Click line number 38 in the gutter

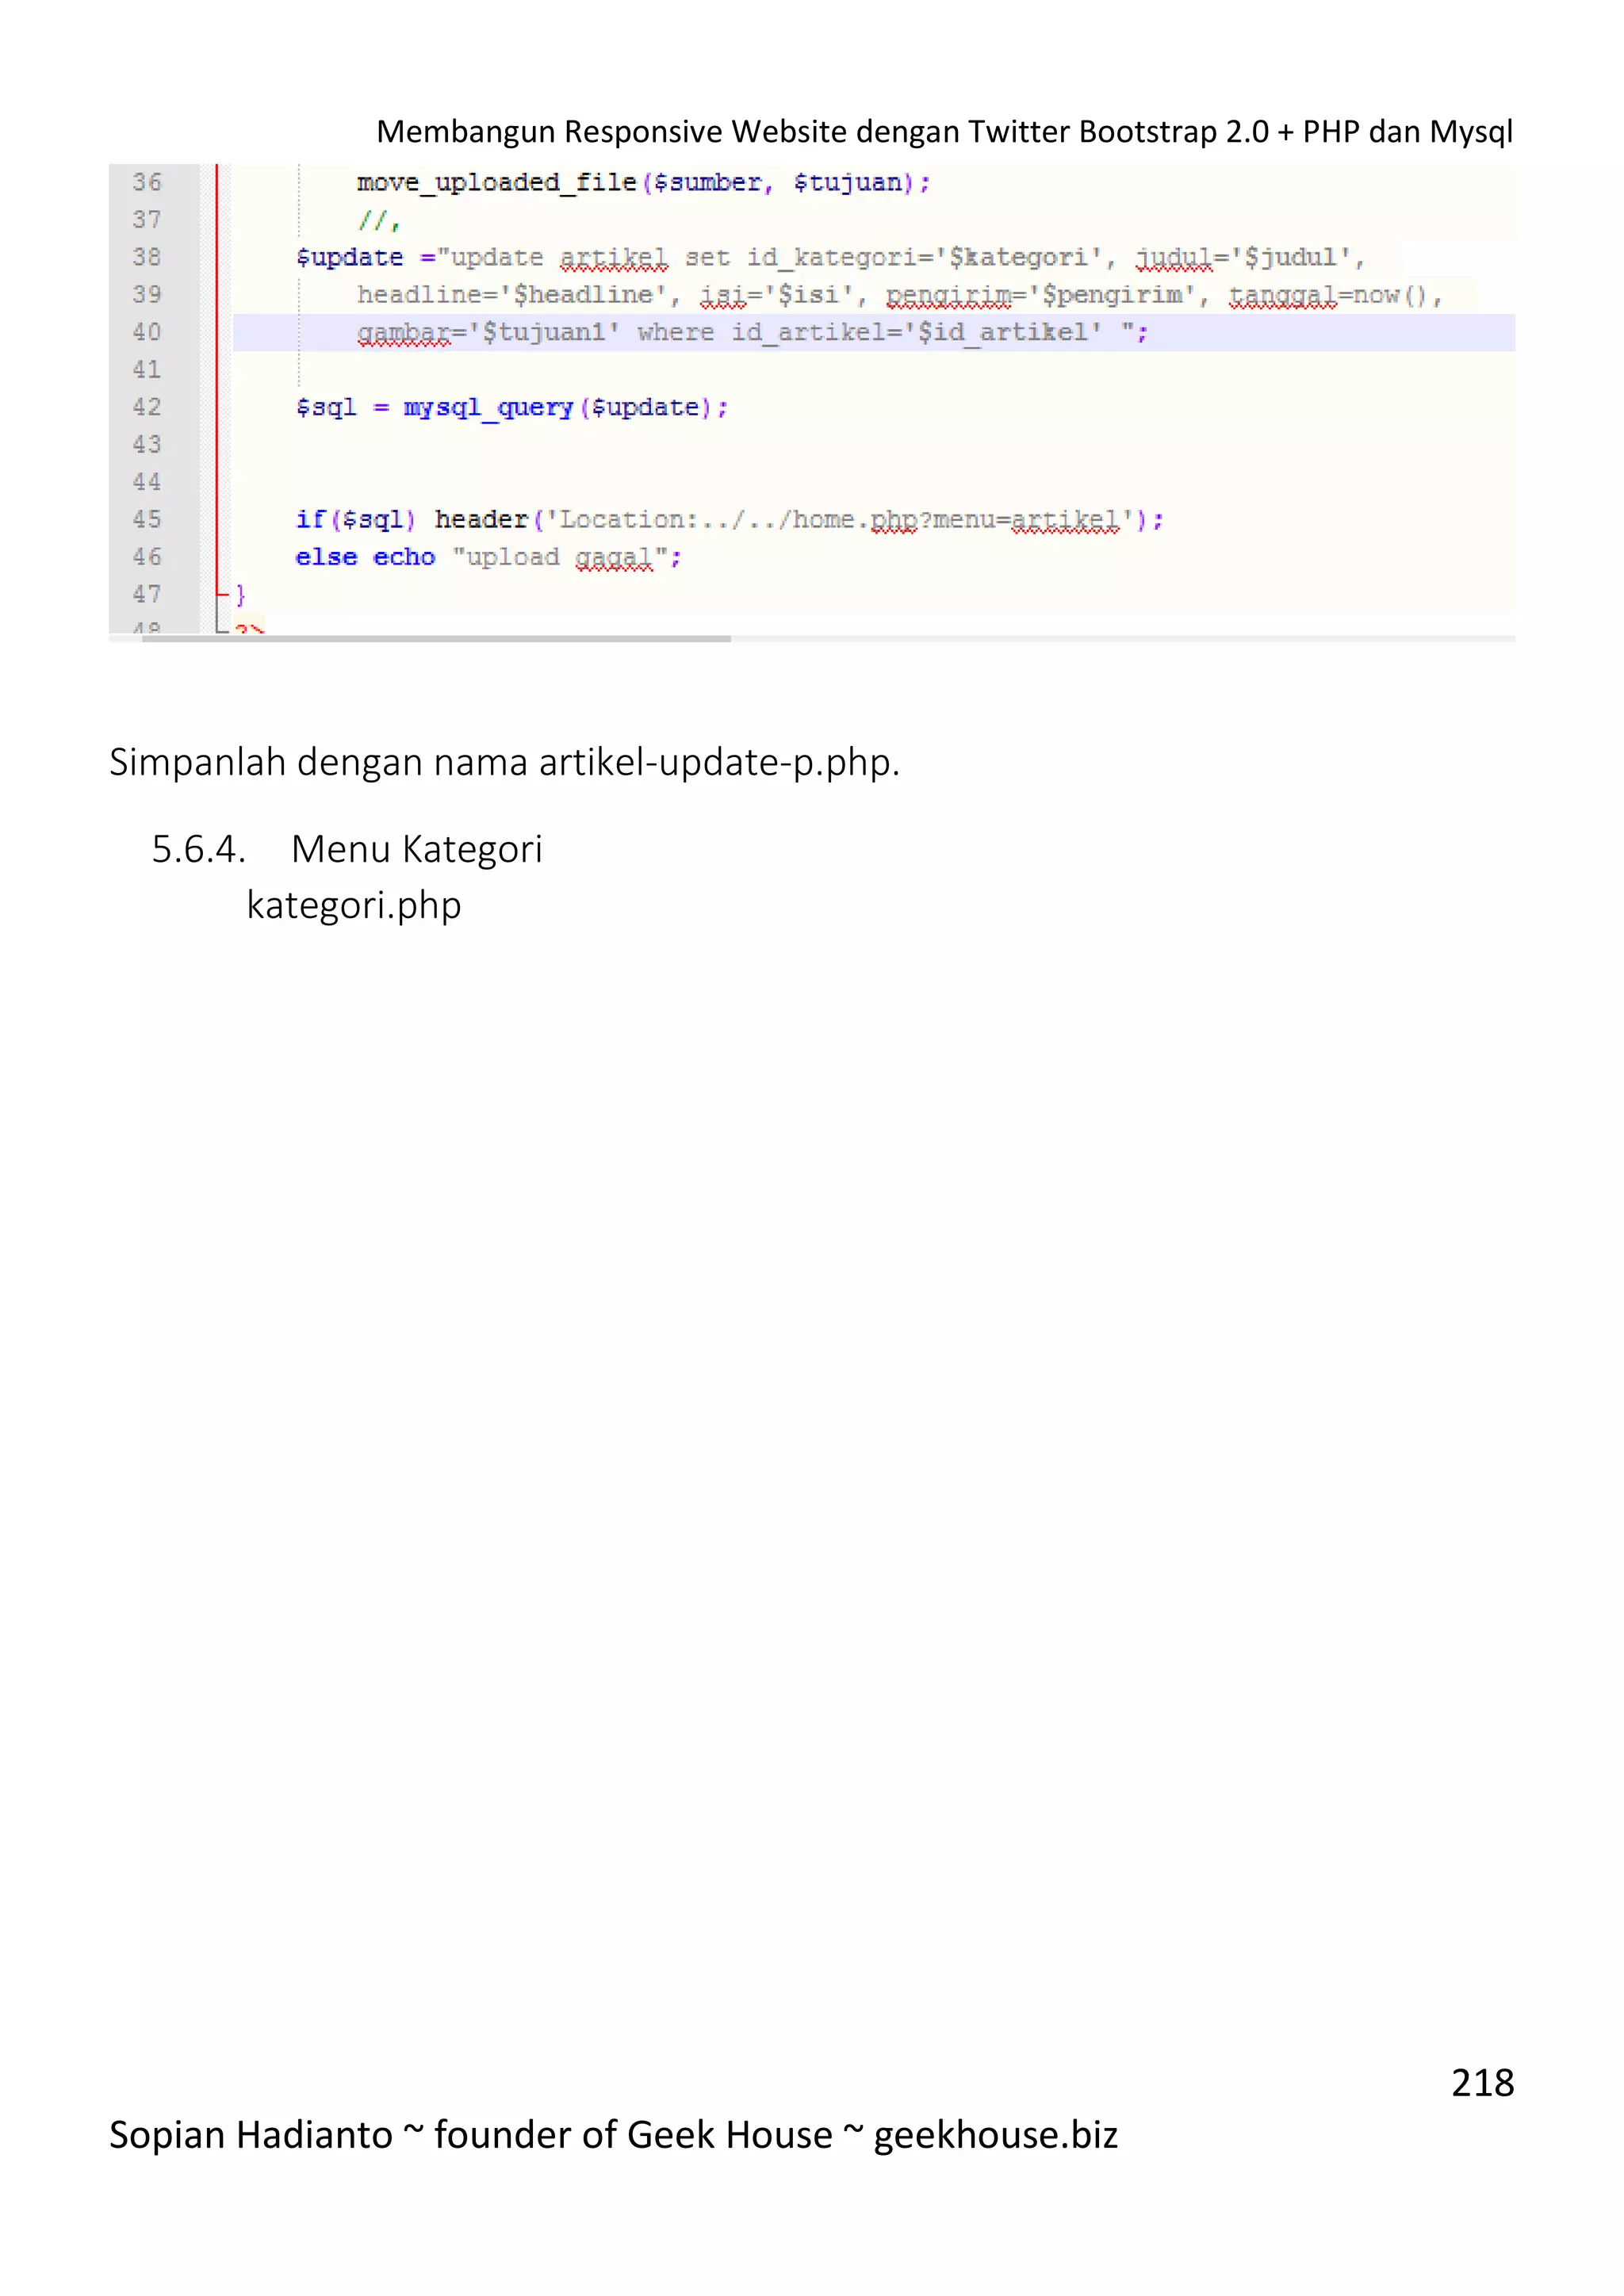tap(147, 257)
